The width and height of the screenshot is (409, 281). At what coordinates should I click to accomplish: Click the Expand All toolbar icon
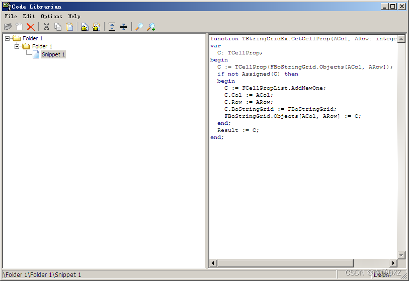112,27
